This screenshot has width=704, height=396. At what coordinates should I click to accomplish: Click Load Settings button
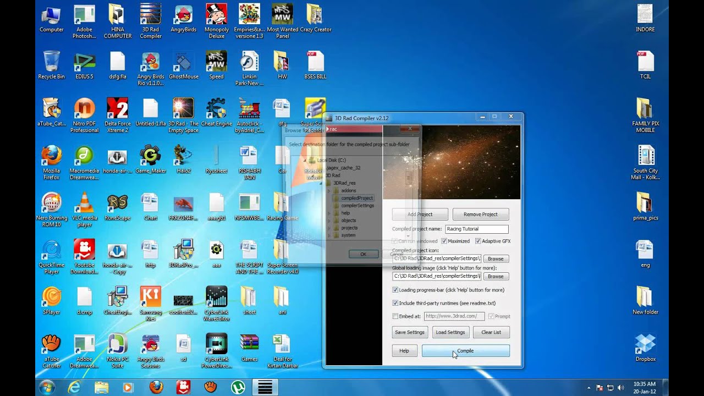click(x=450, y=332)
